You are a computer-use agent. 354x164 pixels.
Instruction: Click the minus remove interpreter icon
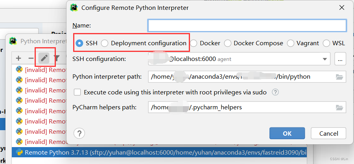tap(31, 58)
